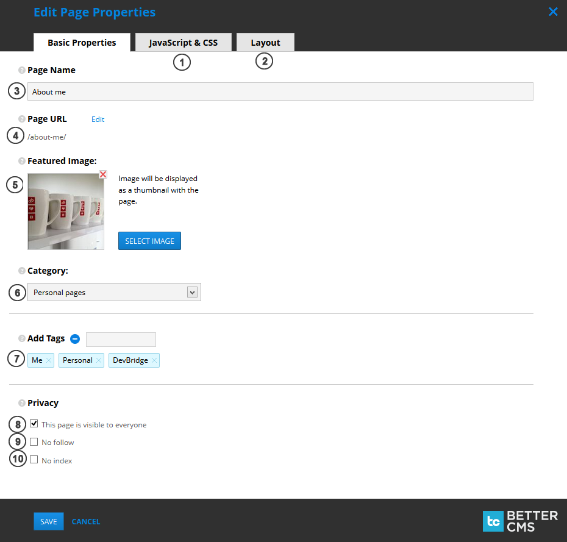Click the help icon beside Page Name
Image resolution: width=567 pixels, height=542 pixels.
coord(22,70)
